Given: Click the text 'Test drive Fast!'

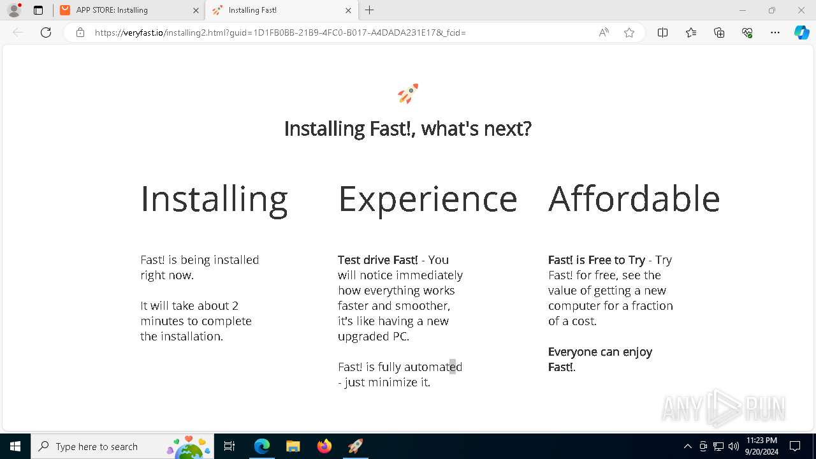Looking at the screenshot, I should coord(378,260).
